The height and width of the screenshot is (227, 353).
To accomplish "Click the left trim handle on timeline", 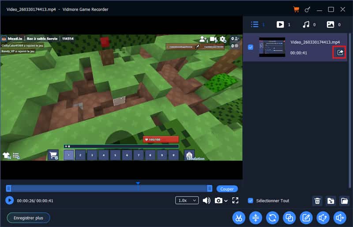I will click(x=8, y=188).
